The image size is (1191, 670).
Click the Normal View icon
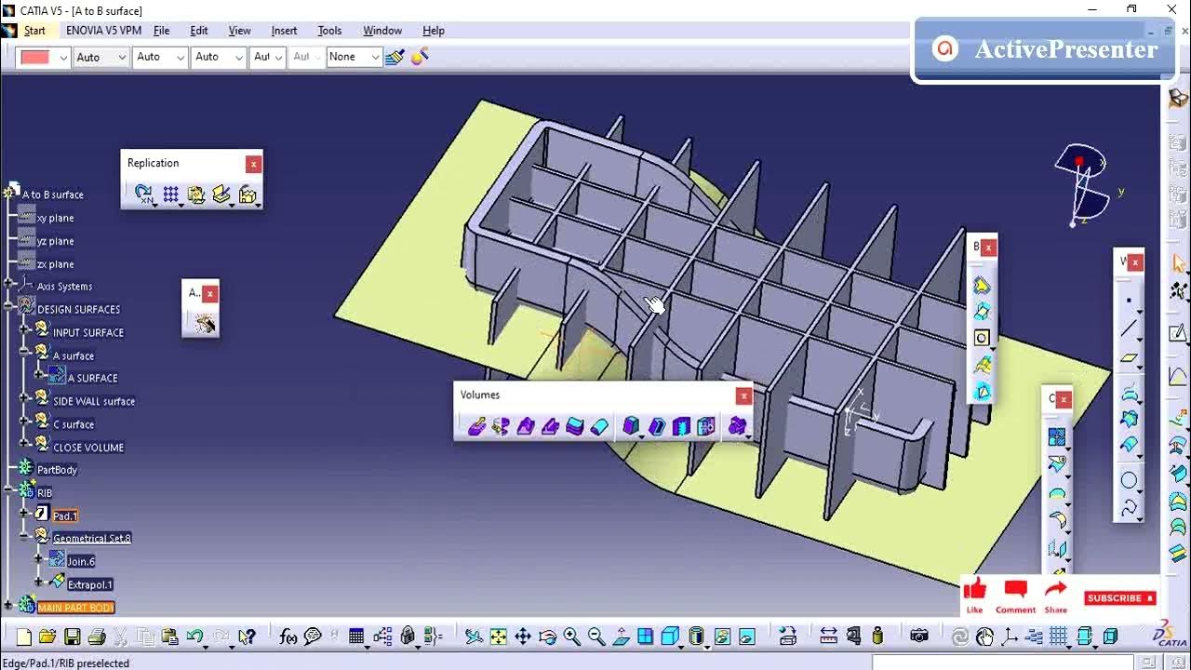click(x=622, y=636)
